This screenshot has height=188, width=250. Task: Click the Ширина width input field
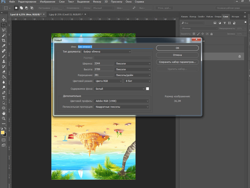(x=103, y=63)
